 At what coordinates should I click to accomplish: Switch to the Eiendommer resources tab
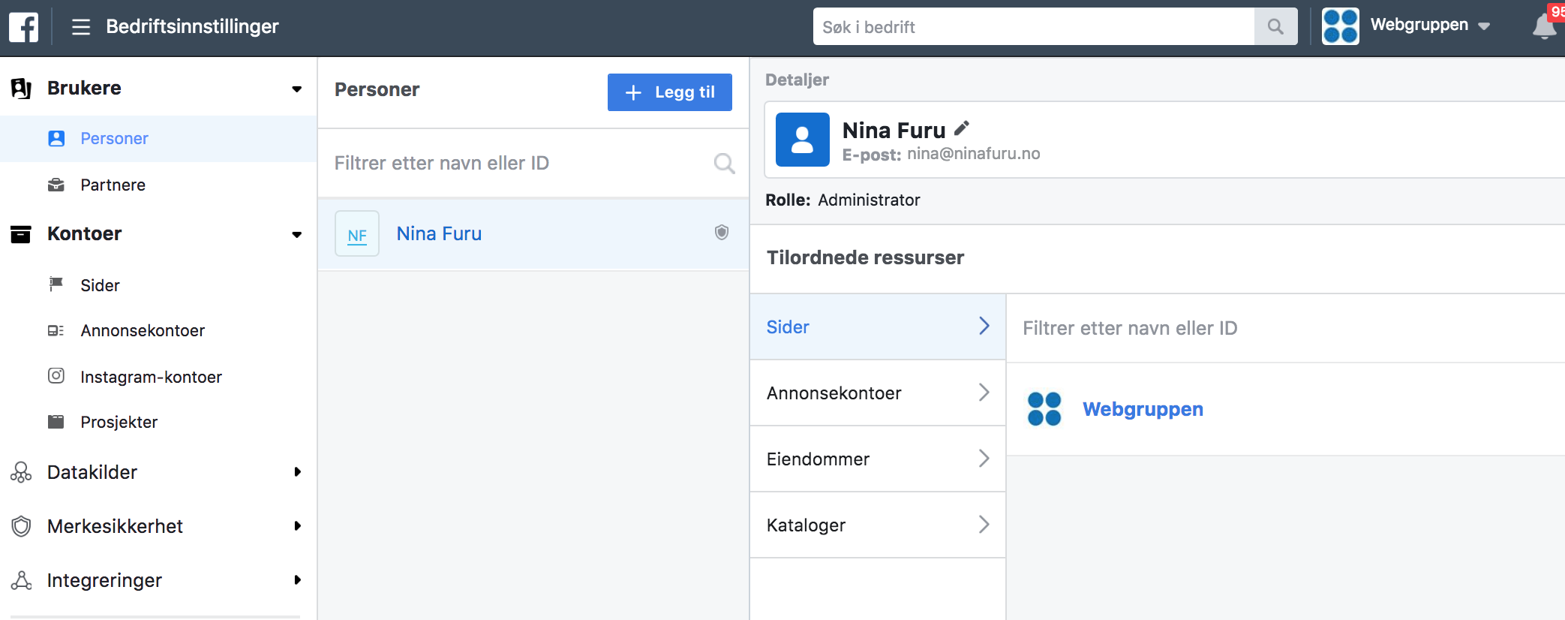click(878, 459)
